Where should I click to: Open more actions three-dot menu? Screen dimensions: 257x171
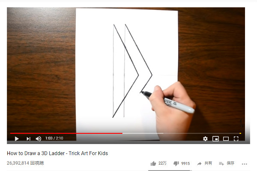coord(244,164)
